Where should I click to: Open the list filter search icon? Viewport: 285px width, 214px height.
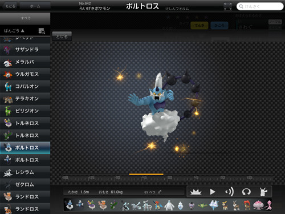point(42,31)
